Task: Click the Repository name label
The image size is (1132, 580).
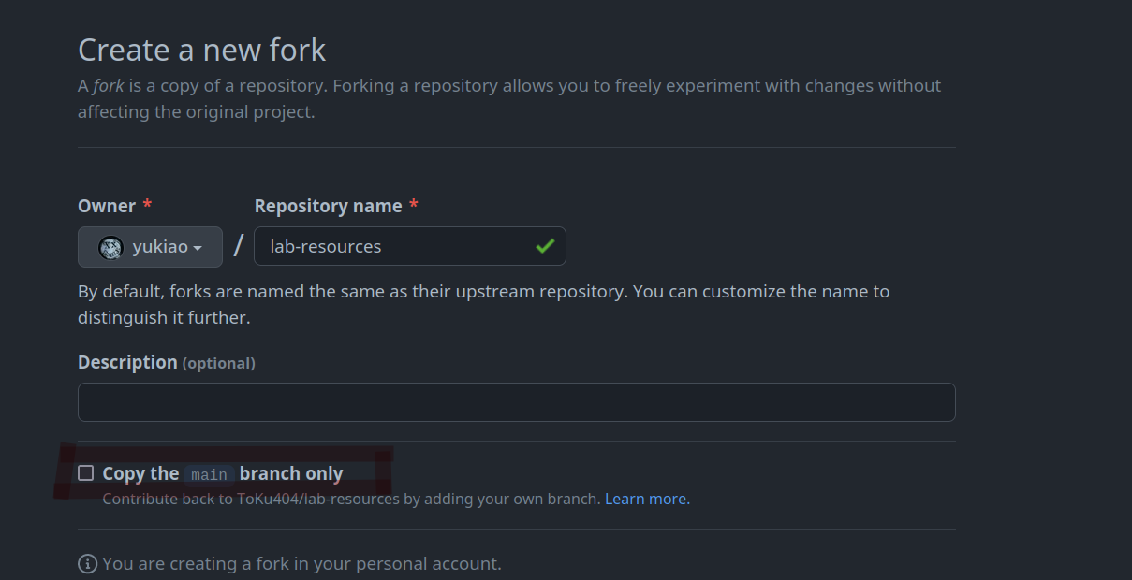Action: [x=329, y=206]
